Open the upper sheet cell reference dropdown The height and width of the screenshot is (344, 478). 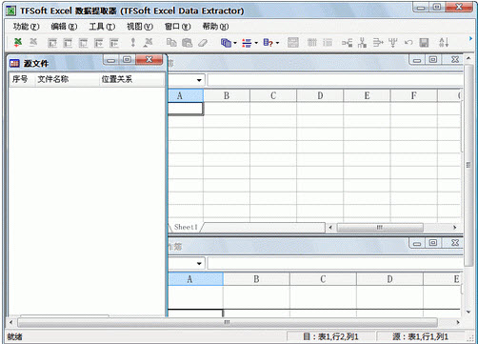(x=199, y=80)
